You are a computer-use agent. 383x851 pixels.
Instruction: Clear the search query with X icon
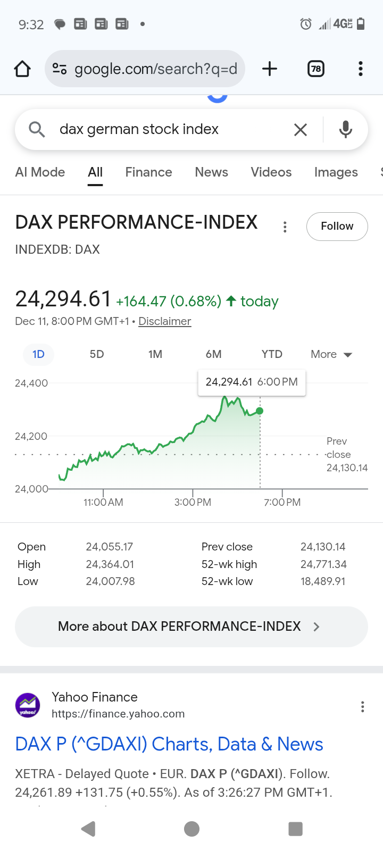tap(301, 129)
